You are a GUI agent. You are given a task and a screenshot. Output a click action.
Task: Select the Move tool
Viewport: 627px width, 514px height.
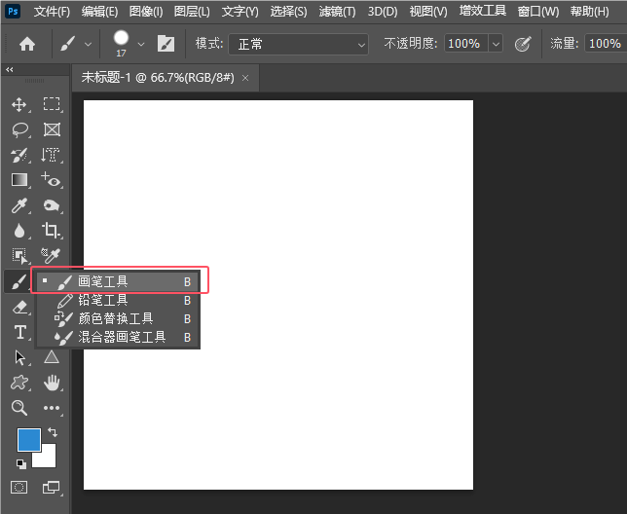pyautogui.click(x=19, y=105)
